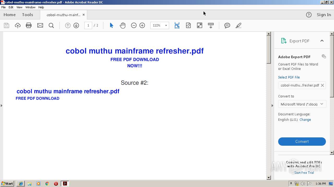Print the document with printer icon
Screen dimensions: 334x187
[x=29, y=25]
